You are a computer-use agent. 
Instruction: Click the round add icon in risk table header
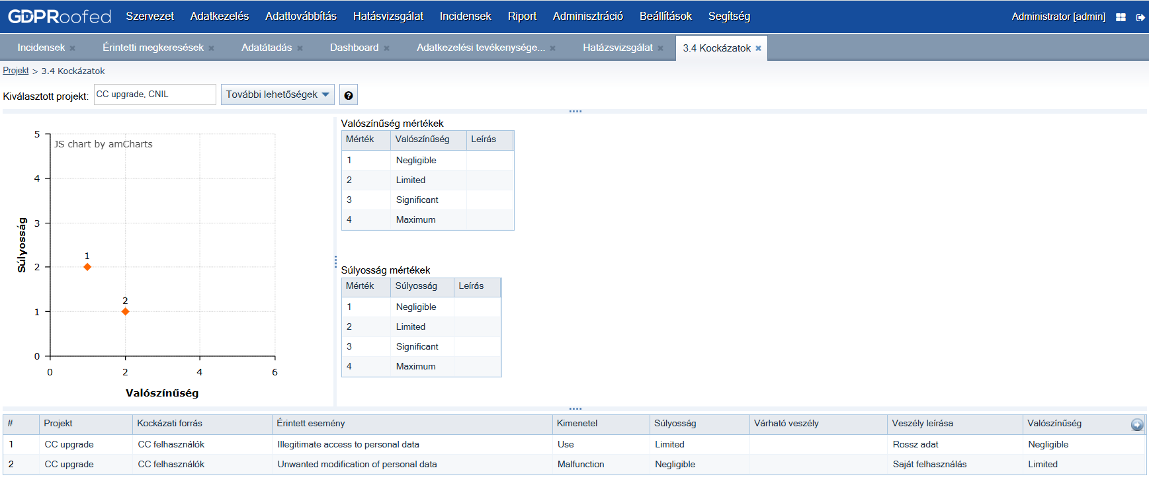(1137, 425)
